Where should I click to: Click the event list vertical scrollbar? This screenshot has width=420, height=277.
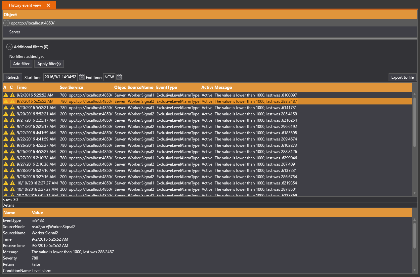click(x=414, y=122)
